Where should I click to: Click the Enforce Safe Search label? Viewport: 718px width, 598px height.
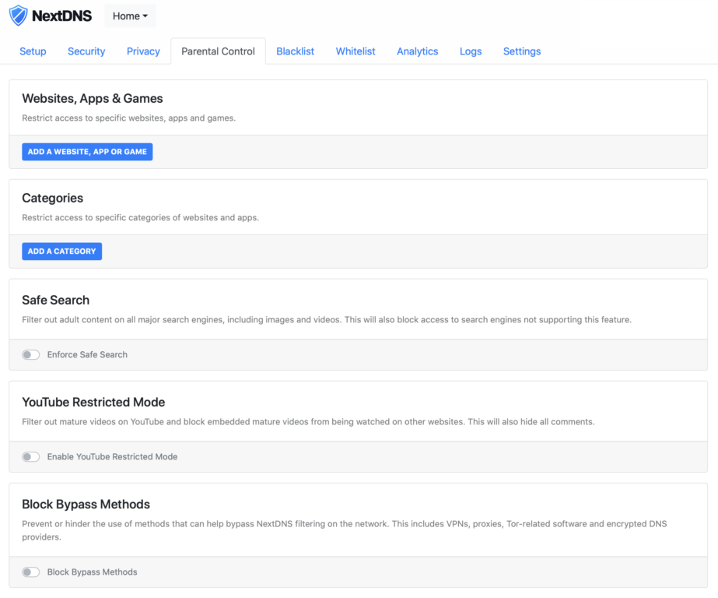pos(87,355)
